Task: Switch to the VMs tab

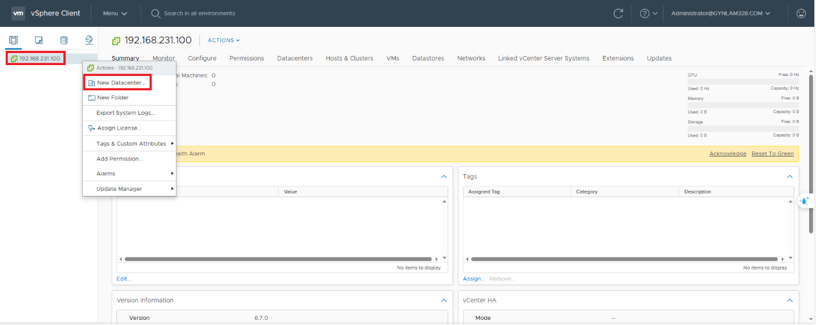Action: click(x=393, y=58)
